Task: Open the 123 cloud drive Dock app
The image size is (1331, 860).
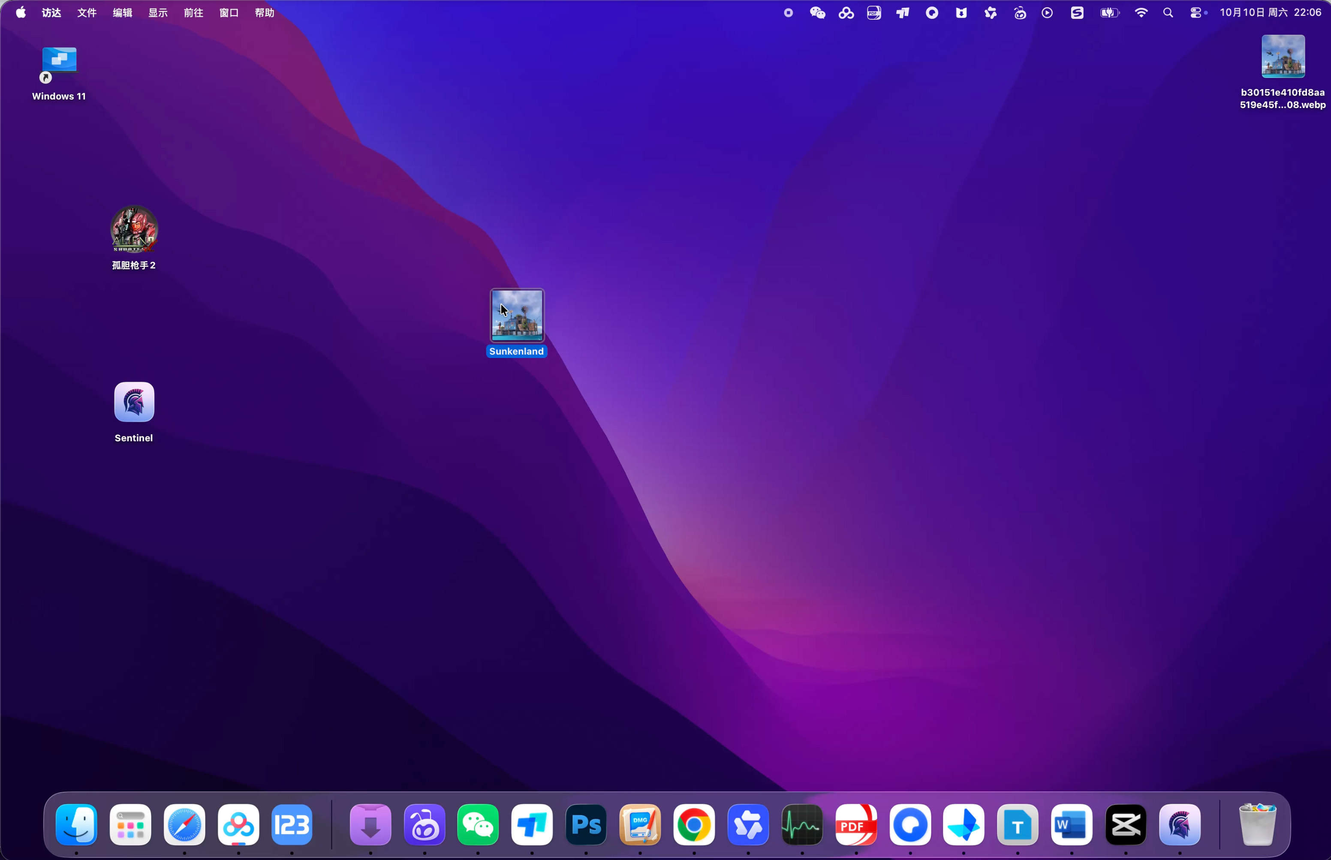Action: [292, 825]
